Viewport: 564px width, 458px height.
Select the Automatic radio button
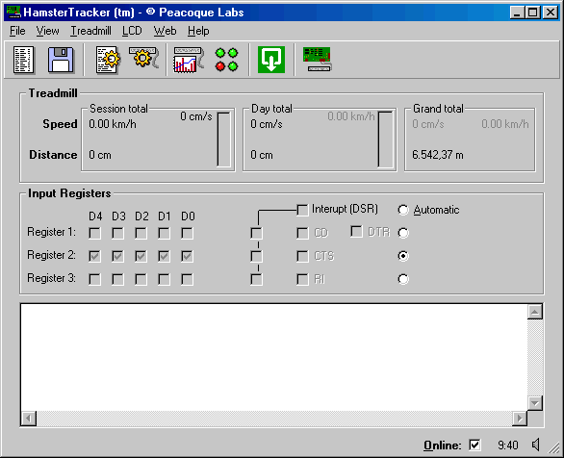(x=403, y=210)
